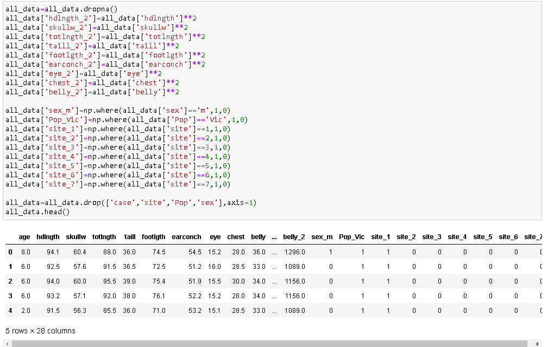548x347 pixels.
Task: Click the horizontal scrollbar's left arrow
Action: 7,344
